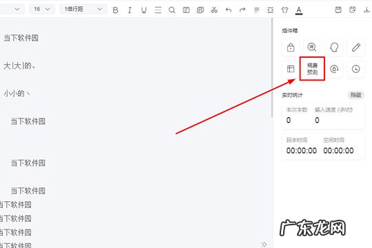Open the head profile plugin
372x248 pixels.
[334, 48]
